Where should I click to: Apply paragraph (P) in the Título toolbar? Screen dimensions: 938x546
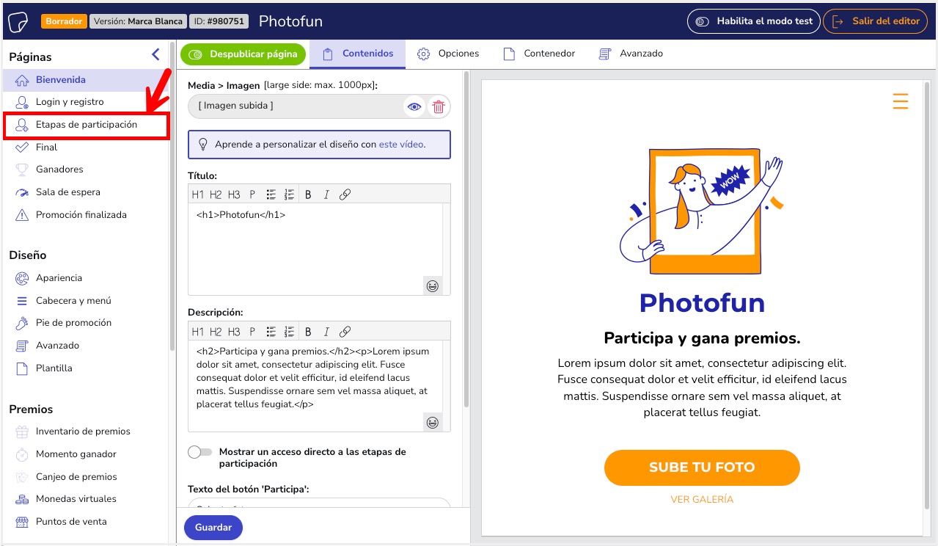point(252,194)
